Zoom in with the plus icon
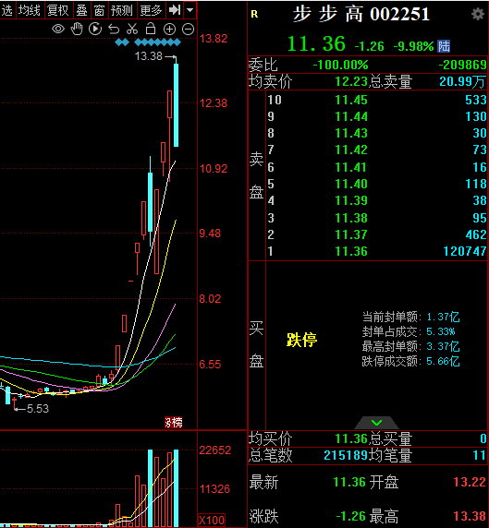This screenshot has height=528, width=489. point(169,30)
